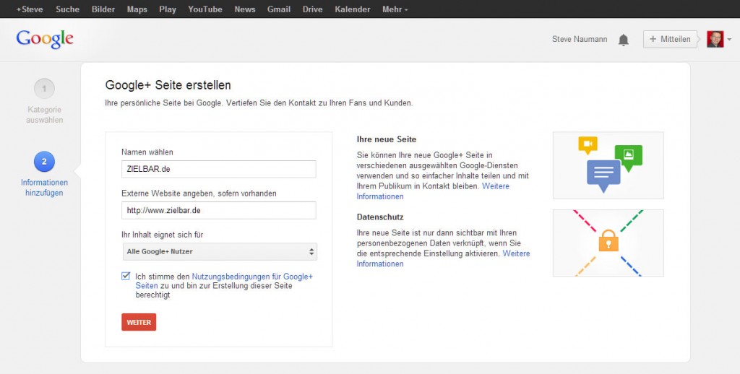The image size is (740, 374).
Task: Expand the Mehr menu in top bar
Action: click(395, 9)
